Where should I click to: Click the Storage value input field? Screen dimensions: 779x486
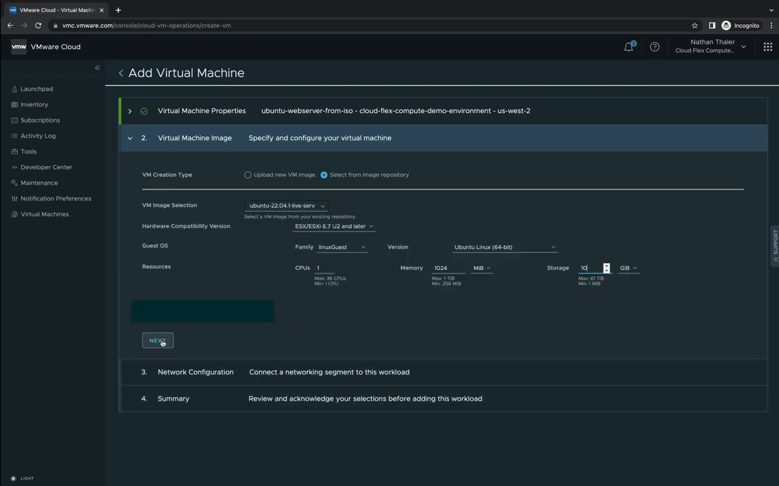[590, 268]
